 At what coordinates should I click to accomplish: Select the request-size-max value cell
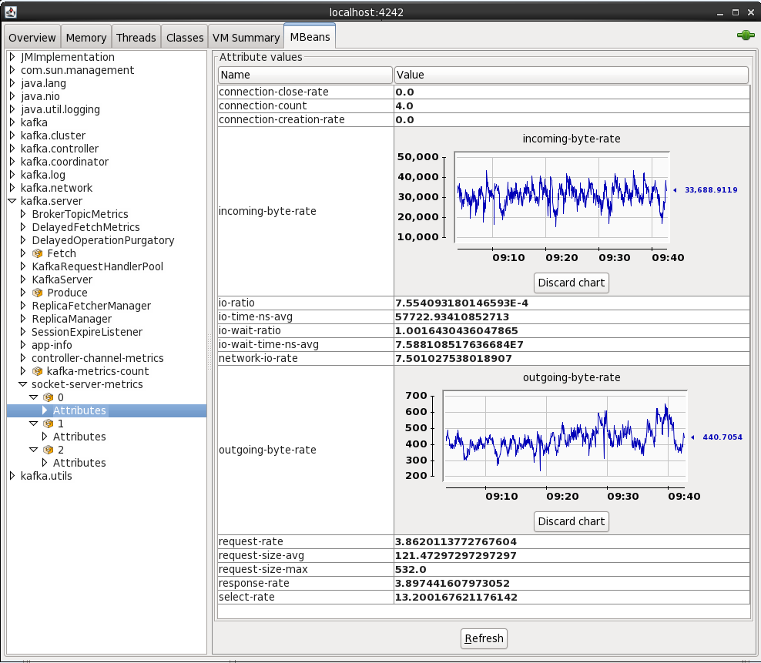(571, 569)
